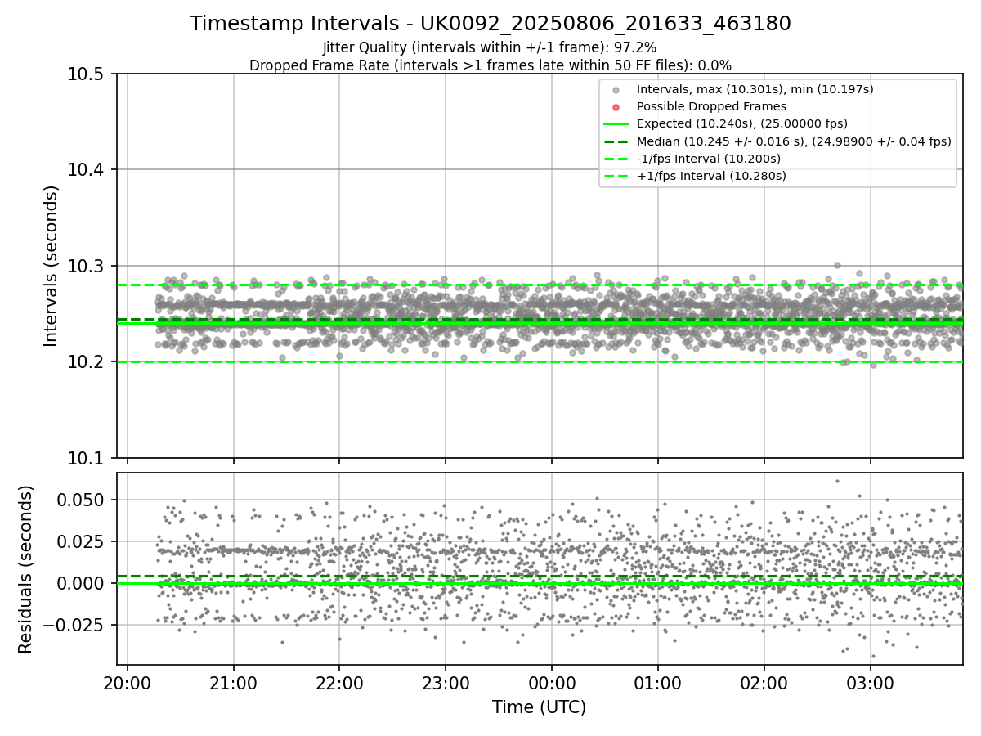
Task: Click legend entry 'Expected (10.240s), (25.00000 fps)'
Action: pyautogui.click(x=742, y=123)
